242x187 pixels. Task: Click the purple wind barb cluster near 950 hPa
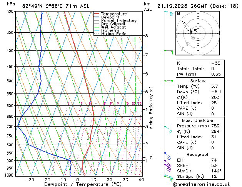point(168,166)
